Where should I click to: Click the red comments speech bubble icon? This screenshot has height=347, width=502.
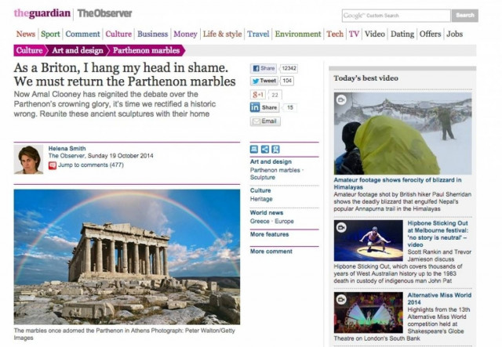[53, 165]
